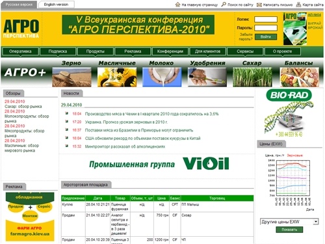Viewport: 325px width, 244px height.
Task: Click the site search magnifier icon
Action: point(224,5)
